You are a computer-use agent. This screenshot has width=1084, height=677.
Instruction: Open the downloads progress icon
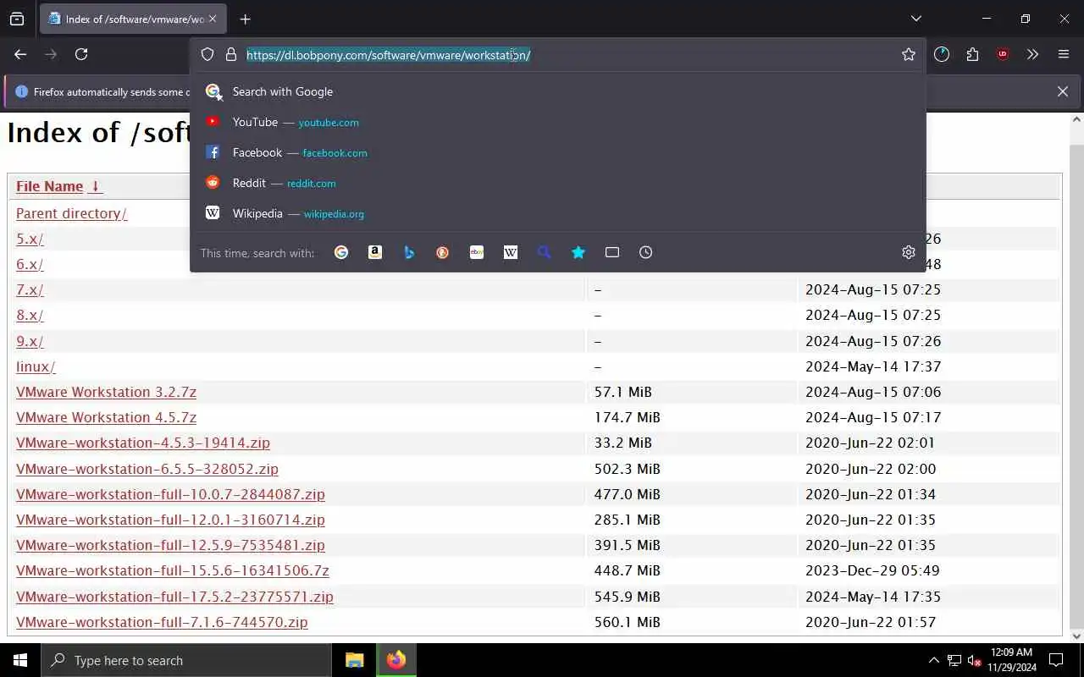942,54
